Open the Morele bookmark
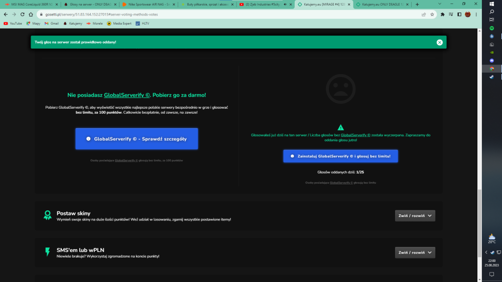The image size is (502, 282). pos(94,24)
